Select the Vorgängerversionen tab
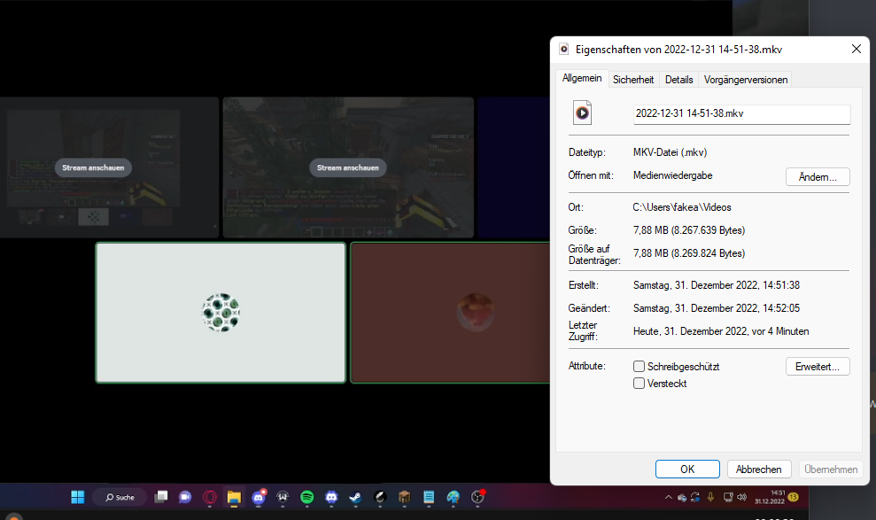The width and height of the screenshot is (876, 520). pyautogui.click(x=746, y=80)
